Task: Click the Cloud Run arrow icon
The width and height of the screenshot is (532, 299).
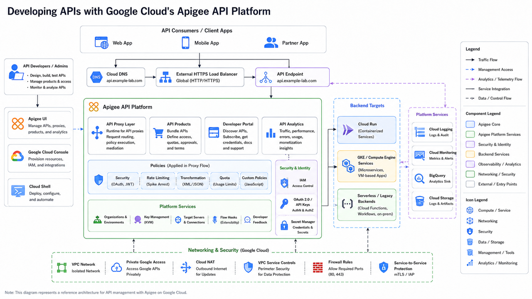Action: click(347, 130)
